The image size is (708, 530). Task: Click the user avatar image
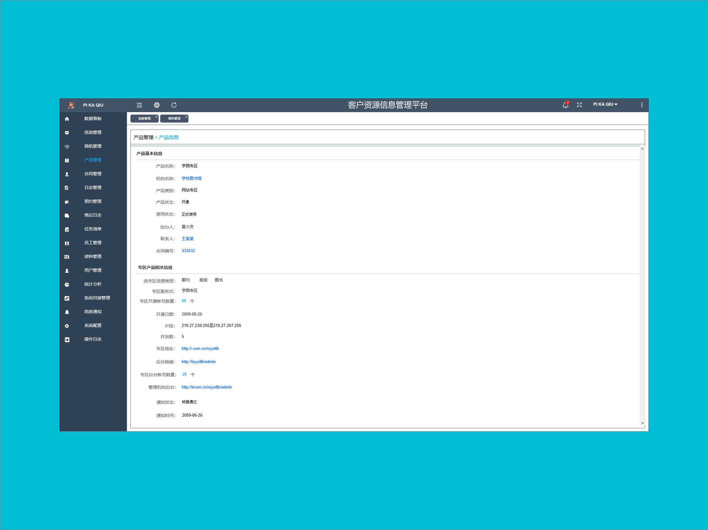[x=71, y=105]
